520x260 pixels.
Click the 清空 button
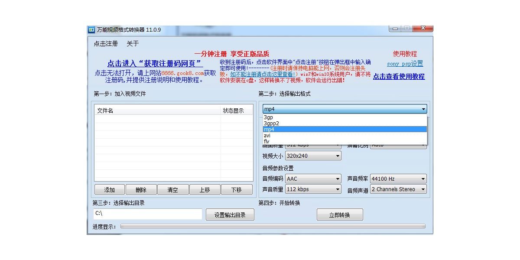click(172, 190)
